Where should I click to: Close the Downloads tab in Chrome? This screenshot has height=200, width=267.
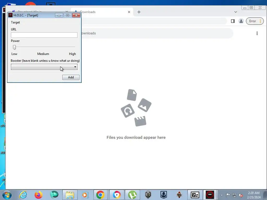tap(129, 12)
